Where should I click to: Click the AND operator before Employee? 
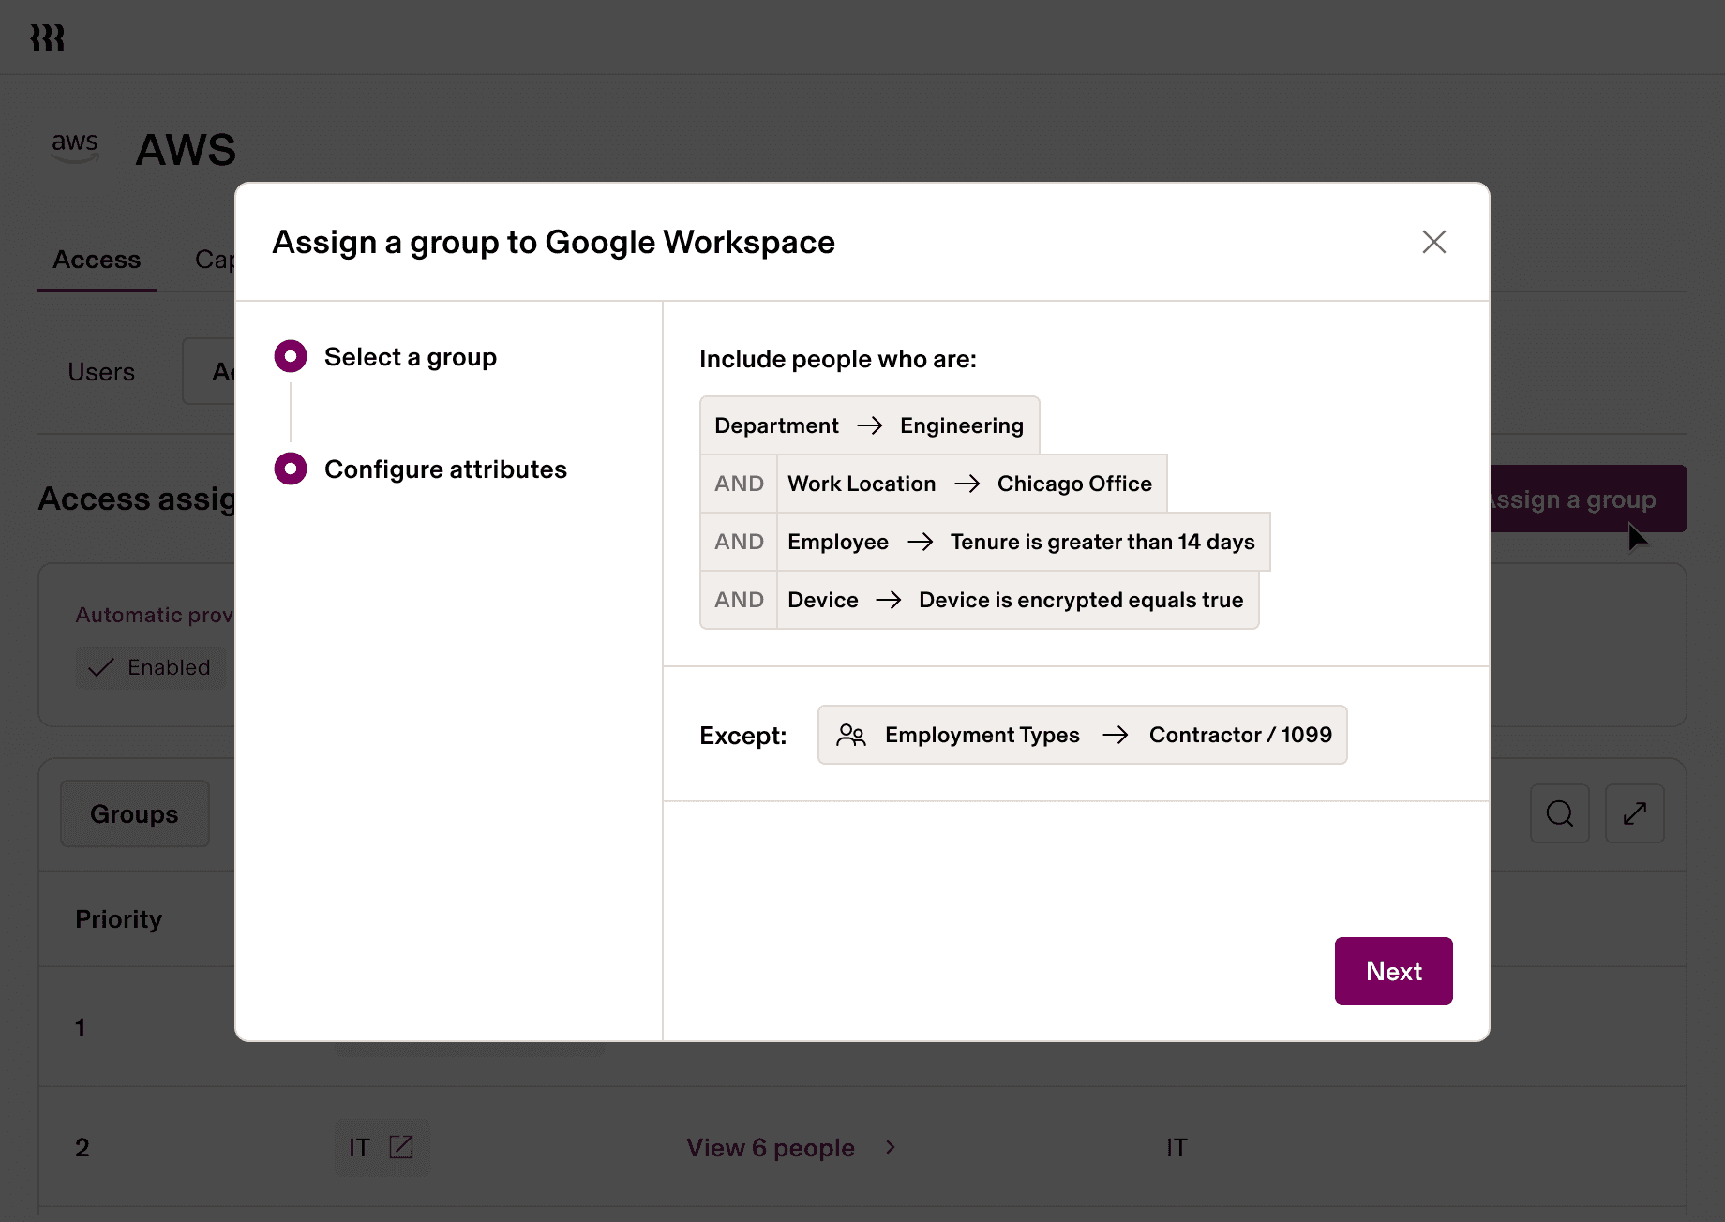coord(739,542)
